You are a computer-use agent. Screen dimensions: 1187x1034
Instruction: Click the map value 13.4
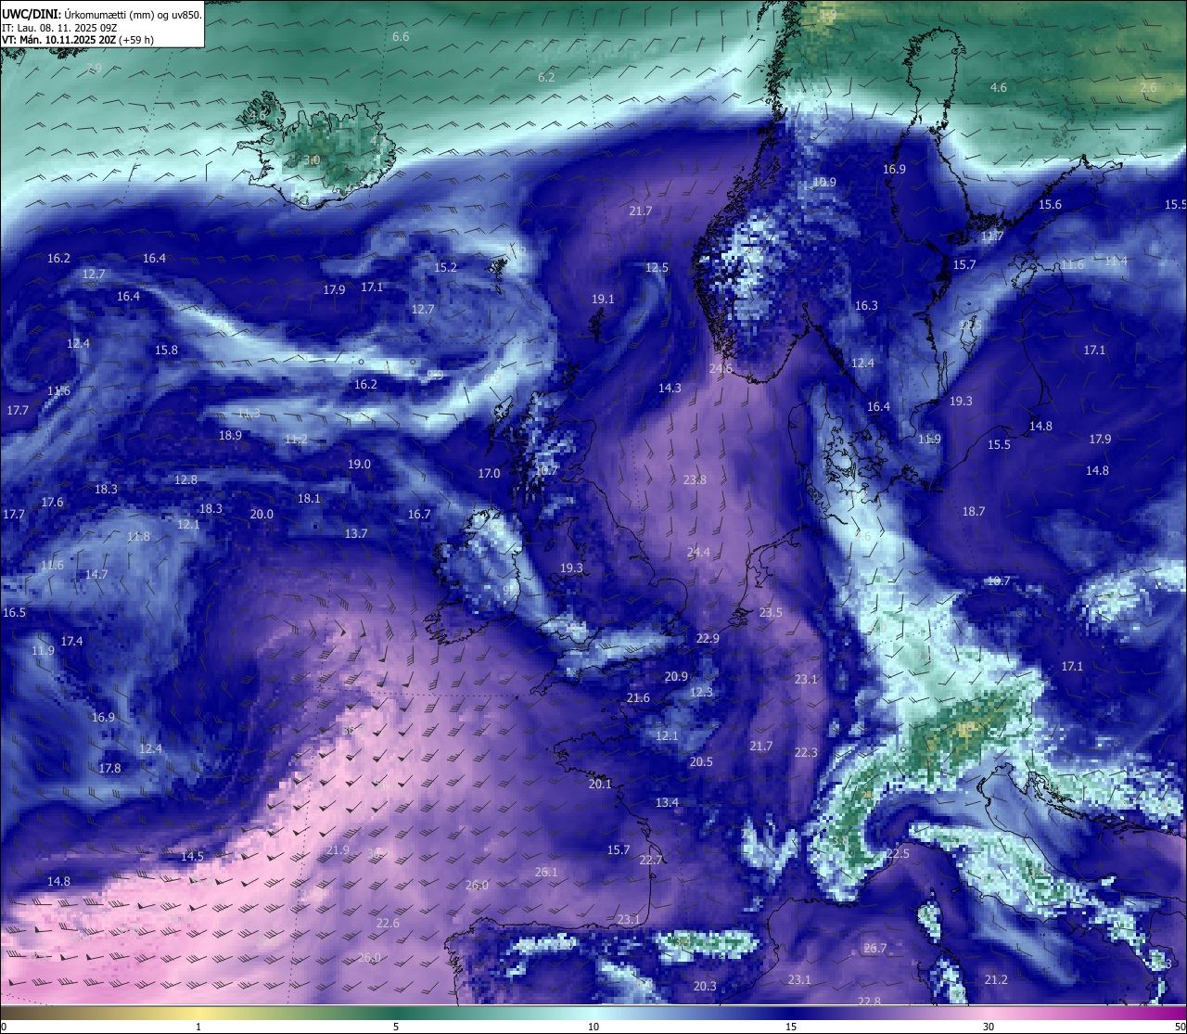point(667,803)
